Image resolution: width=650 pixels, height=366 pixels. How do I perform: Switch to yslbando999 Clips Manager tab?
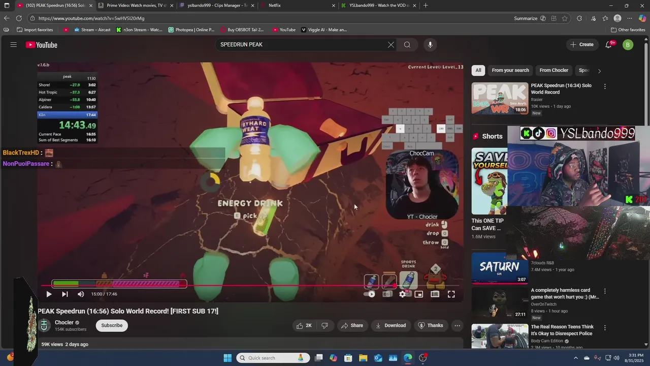pos(217,6)
